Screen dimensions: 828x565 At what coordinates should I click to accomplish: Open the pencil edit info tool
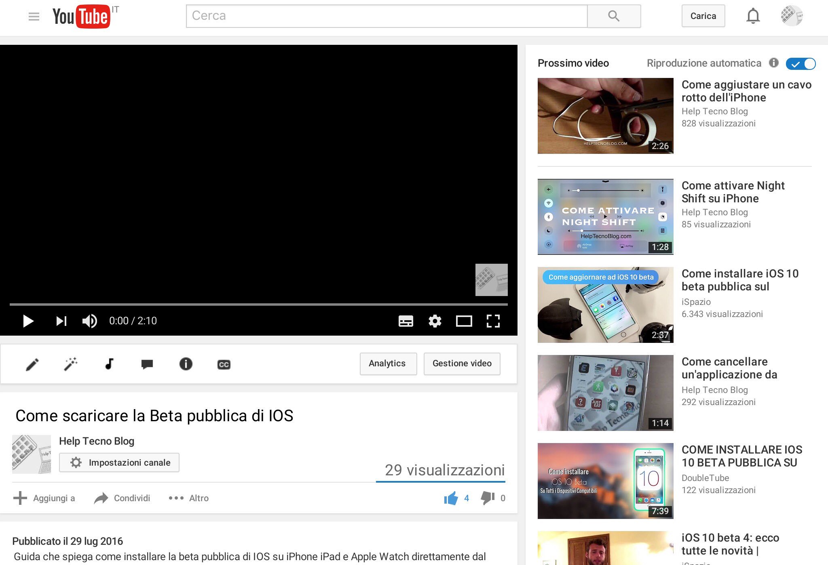[x=32, y=364]
